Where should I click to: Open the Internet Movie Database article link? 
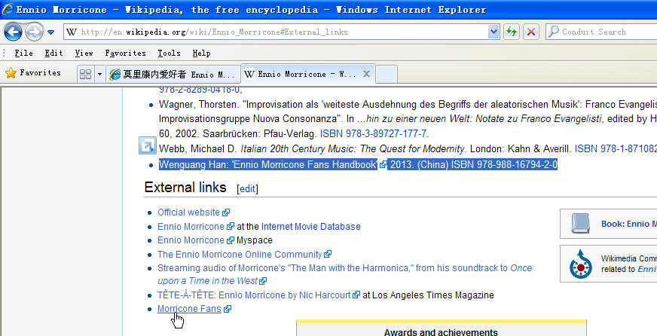tap(311, 227)
